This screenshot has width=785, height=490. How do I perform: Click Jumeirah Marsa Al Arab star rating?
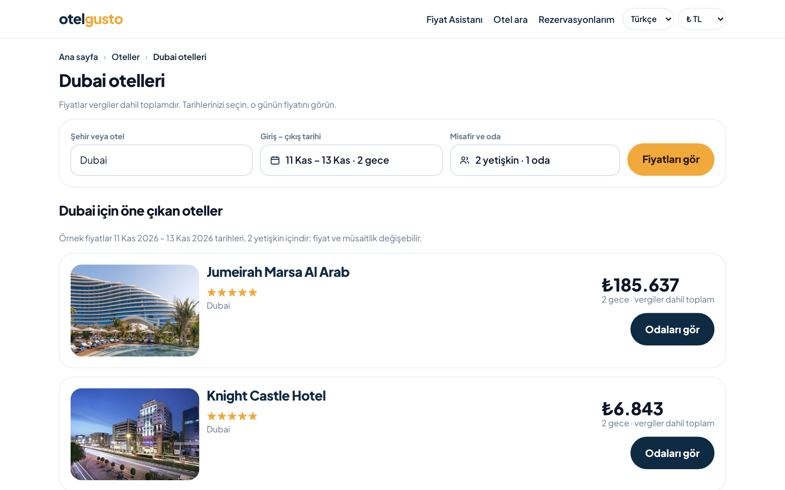[232, 292]
